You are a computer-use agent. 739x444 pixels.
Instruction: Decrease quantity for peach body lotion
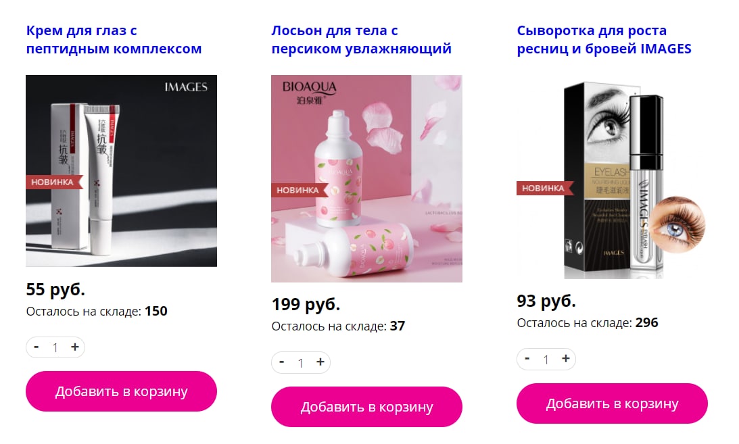282,362
